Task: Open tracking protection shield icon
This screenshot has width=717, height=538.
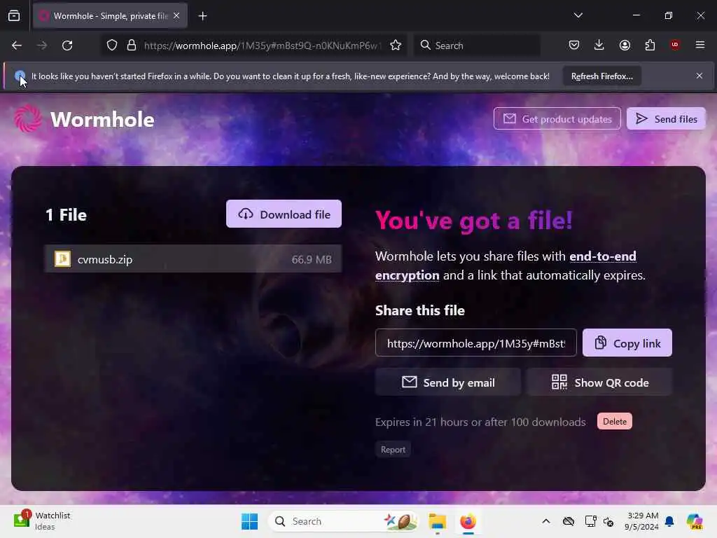Action: (x=112, y=46)
